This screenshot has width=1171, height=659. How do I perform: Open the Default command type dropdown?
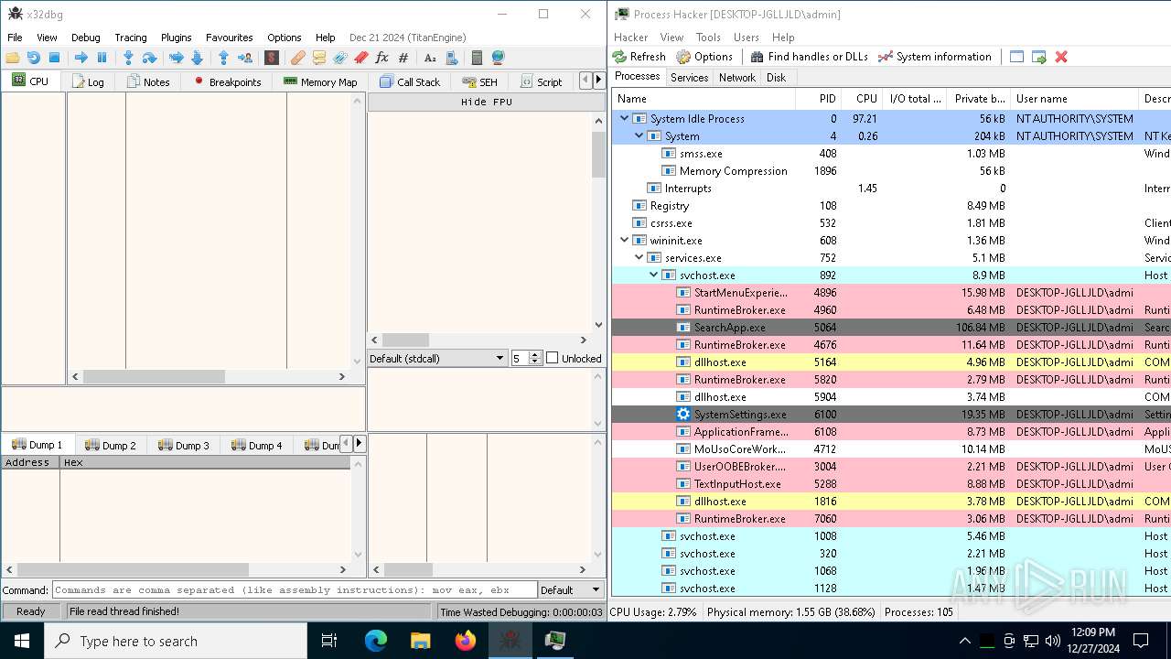pyautogui.click(x=571, y=590)
